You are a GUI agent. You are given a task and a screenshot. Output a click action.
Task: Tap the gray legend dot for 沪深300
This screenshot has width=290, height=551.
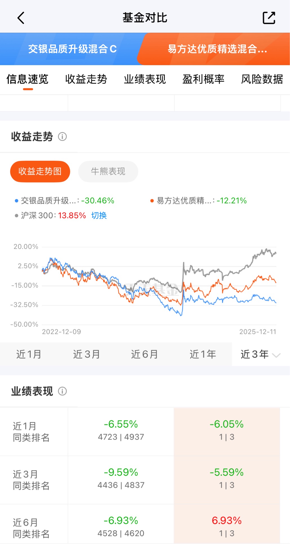[17, 216]
